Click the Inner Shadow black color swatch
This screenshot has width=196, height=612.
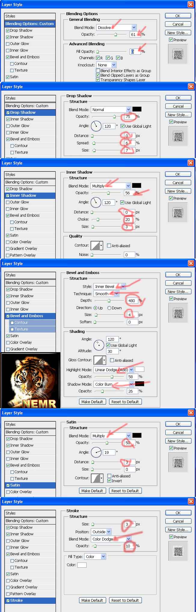(x=136, y=186)
